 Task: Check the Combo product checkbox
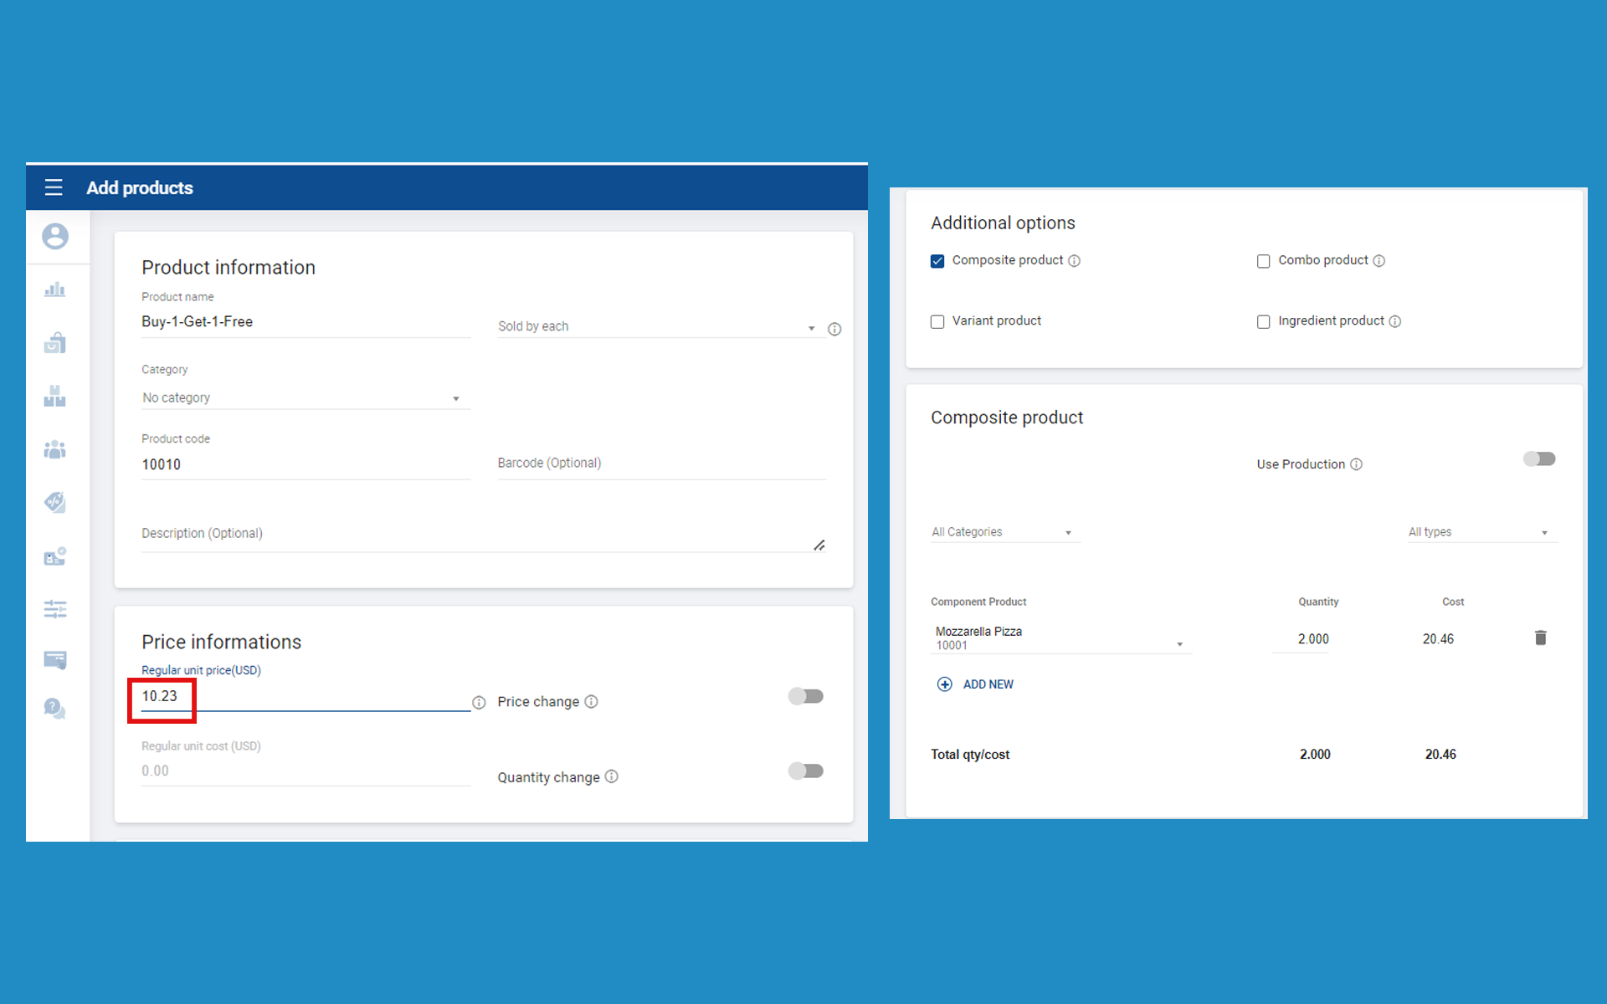tap(1263, 261)
